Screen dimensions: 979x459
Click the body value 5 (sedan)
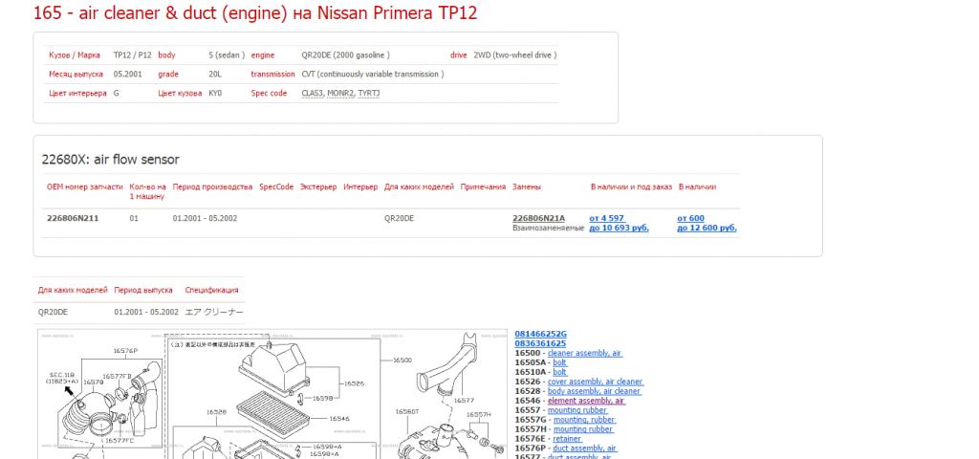[227, 55]
